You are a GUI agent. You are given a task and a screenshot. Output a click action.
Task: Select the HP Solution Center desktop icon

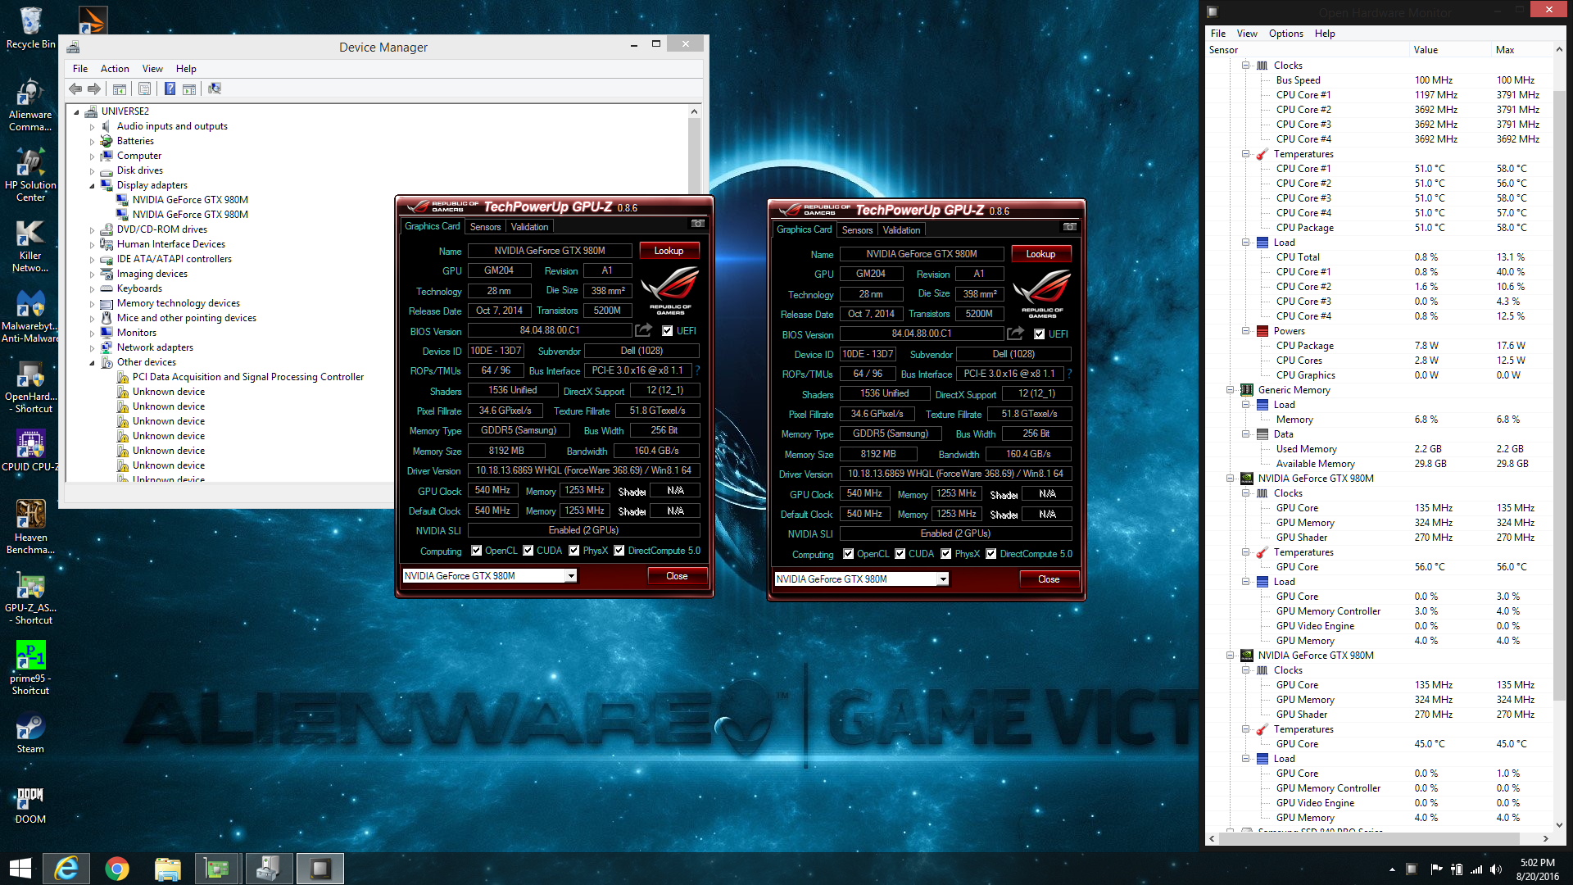pyautogui.click(x=30, y=175)
